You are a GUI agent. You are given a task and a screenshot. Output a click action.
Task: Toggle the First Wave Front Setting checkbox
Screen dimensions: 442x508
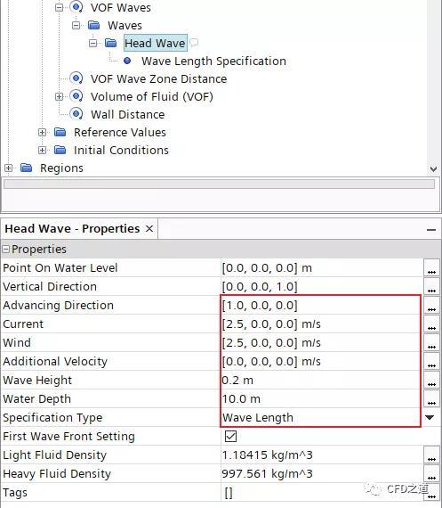pos(230,436)
